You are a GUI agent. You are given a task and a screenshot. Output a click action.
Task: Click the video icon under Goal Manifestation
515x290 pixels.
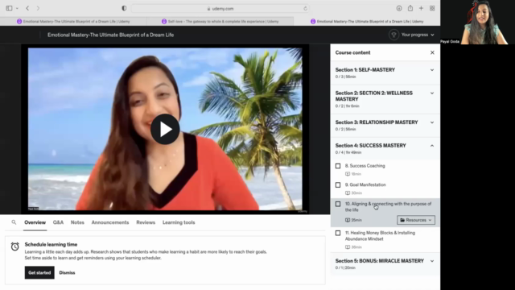point(348,193)
